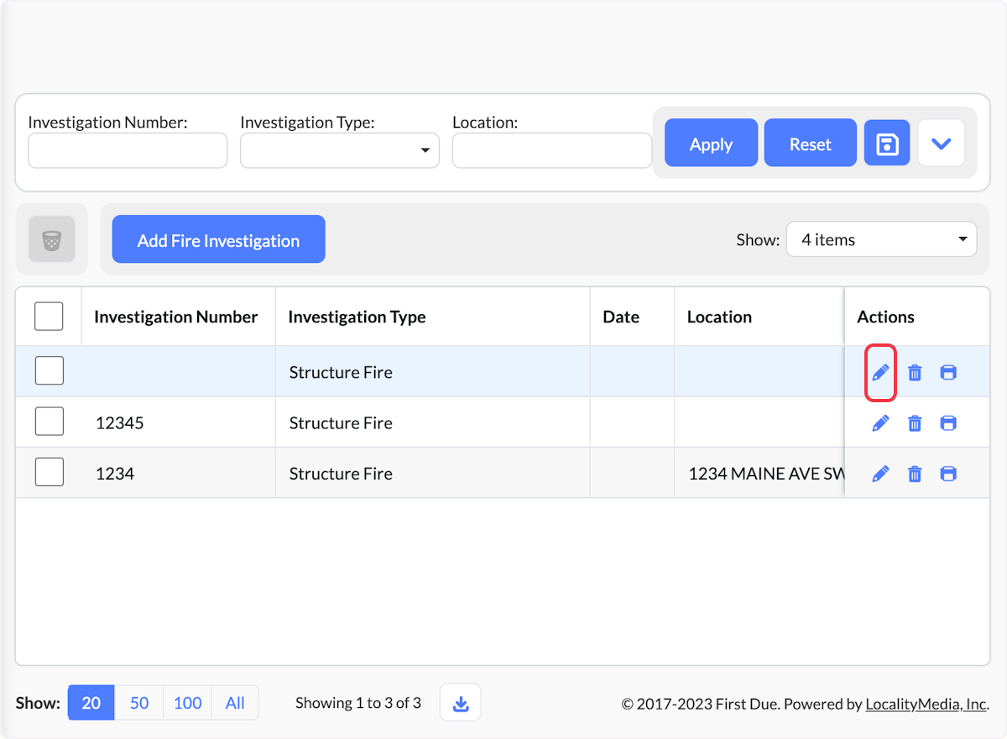Open the Investigation Type dropdown
The height and width of the screenshot is (739, 1007).
tap(340, 150)
